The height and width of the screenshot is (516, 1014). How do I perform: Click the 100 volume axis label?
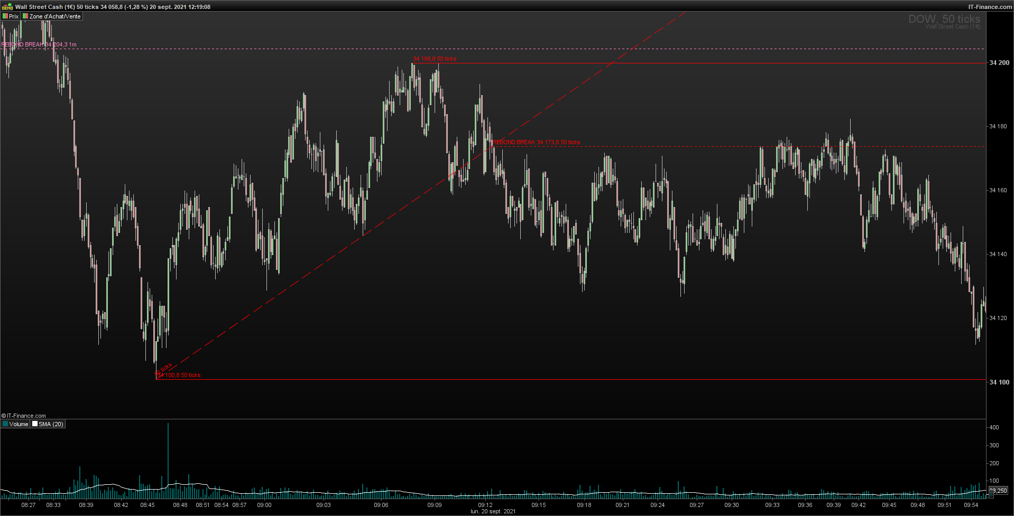tap(994, 481)
